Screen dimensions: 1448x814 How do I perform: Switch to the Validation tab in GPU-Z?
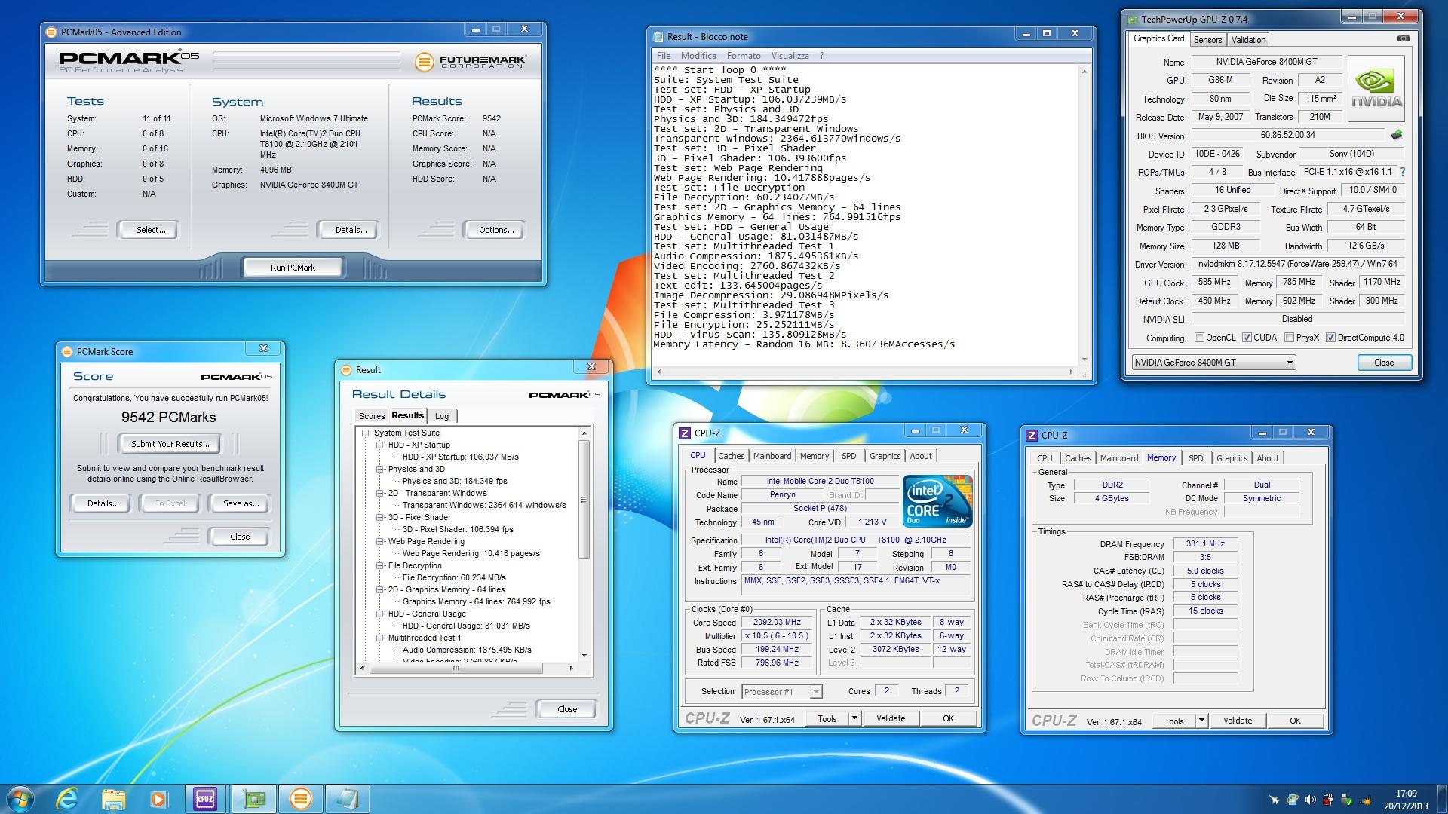pyautogui.click(x=1248, y=40)
